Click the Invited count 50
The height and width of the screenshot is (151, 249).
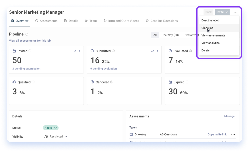pyautogui.click(x=17, y=60)
